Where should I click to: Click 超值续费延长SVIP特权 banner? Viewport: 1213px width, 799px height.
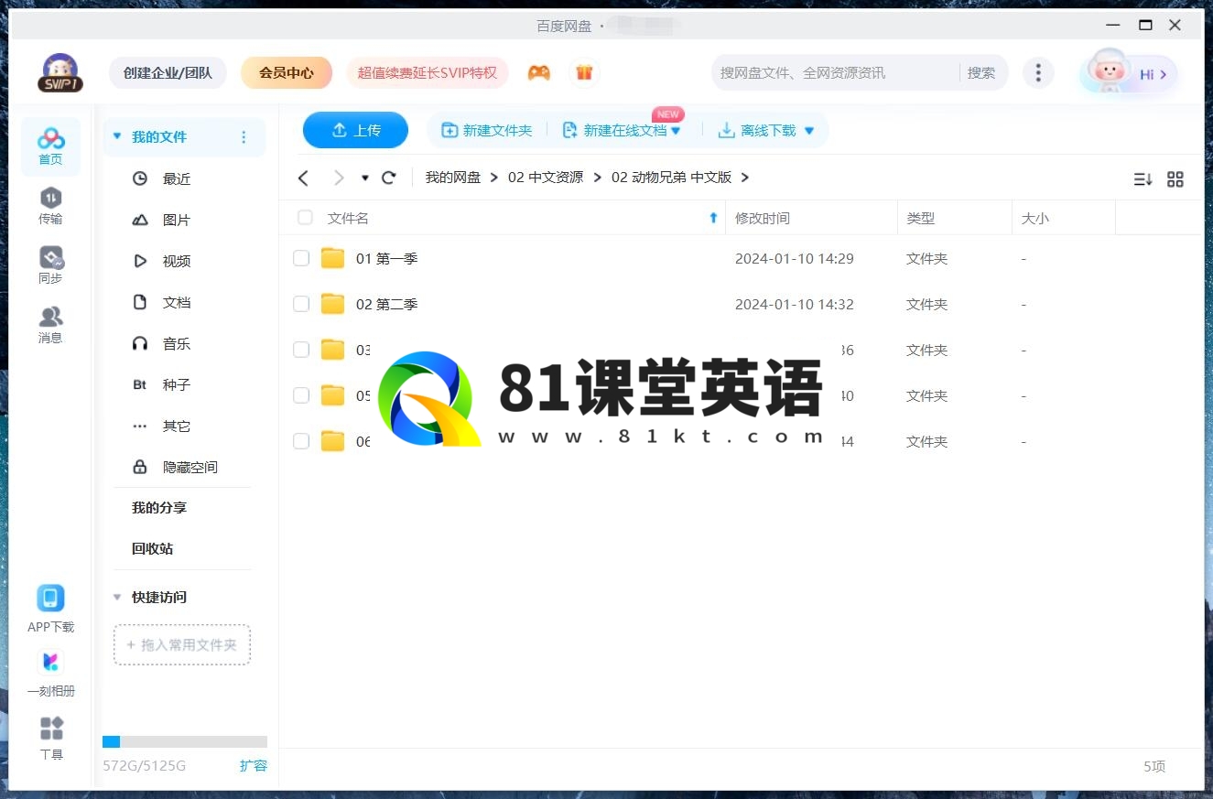point(428,72)
